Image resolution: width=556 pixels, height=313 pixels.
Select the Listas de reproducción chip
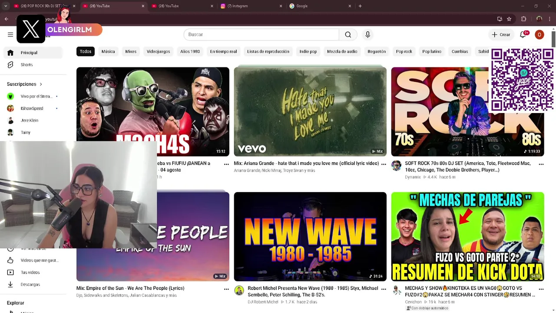(x=268, y=51)
